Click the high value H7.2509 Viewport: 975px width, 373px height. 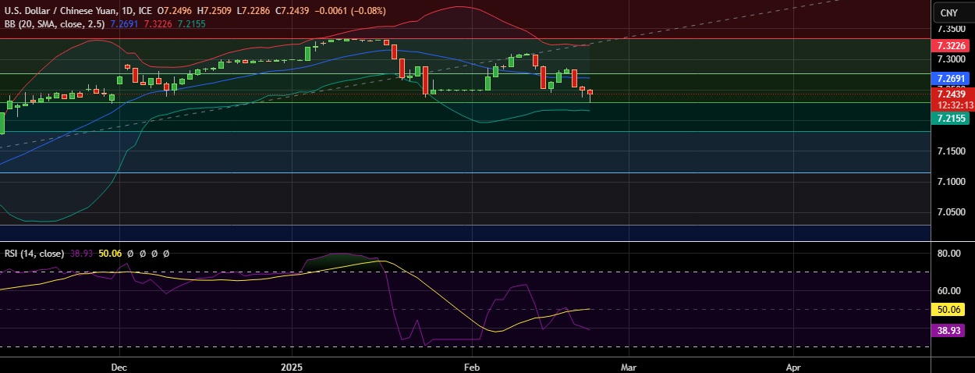point(214,12)
